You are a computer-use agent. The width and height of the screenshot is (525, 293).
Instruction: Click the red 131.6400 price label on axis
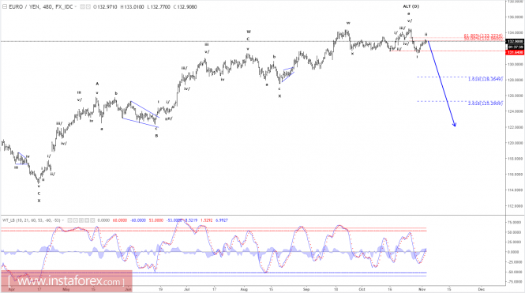515,53
